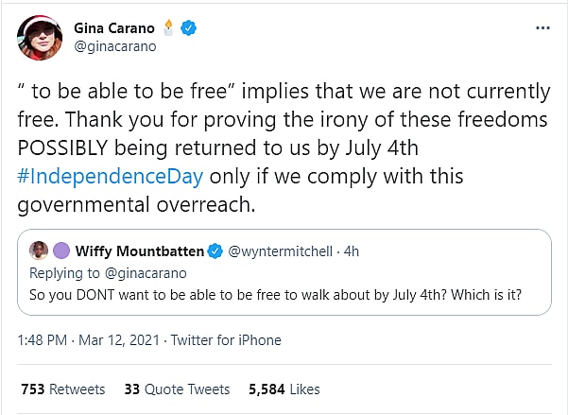Click the candle emoji next to the name

pyautogui.click(x=170, y=27)
